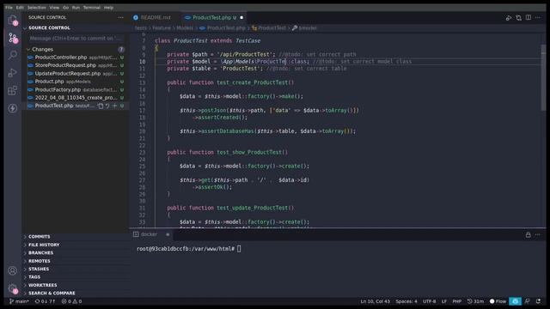
Task: Click the sync changes indicator in status bar
Action: [x=45, y=301]
